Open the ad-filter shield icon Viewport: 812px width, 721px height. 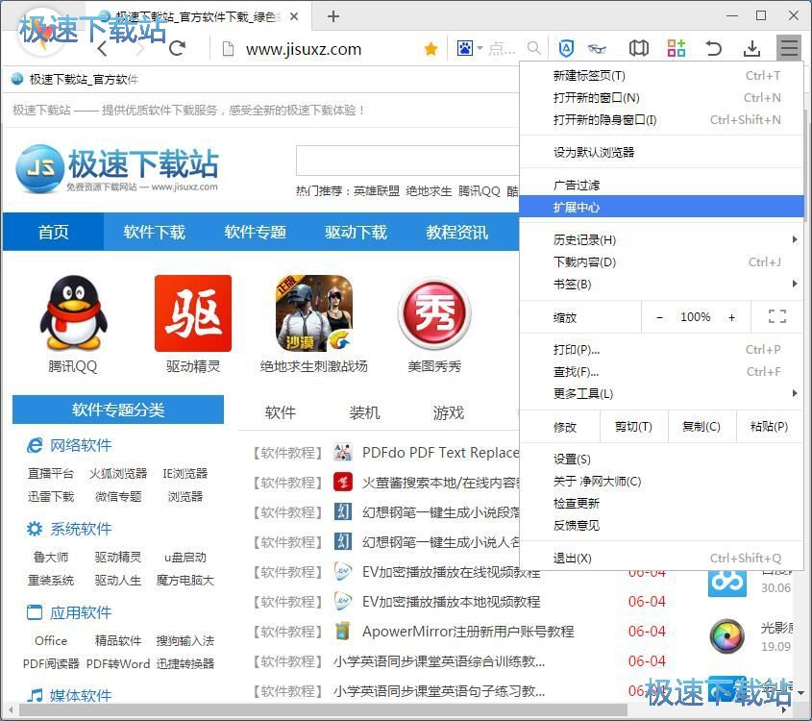[x=566, y=48]
